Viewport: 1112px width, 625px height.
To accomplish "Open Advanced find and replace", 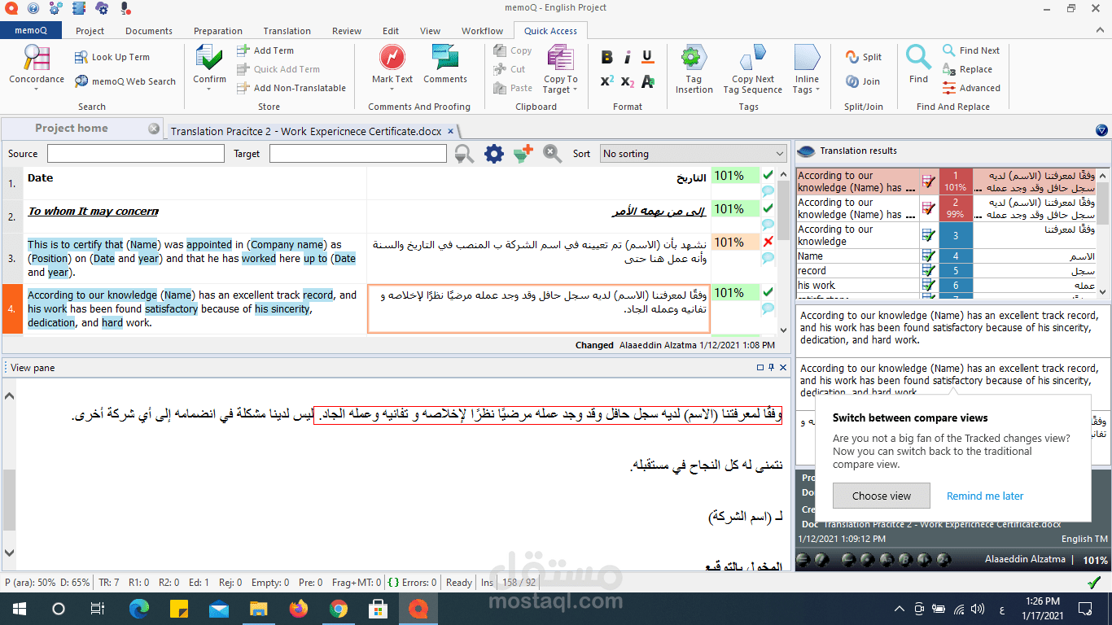I will pyautogui.click(x=971, y=88).
